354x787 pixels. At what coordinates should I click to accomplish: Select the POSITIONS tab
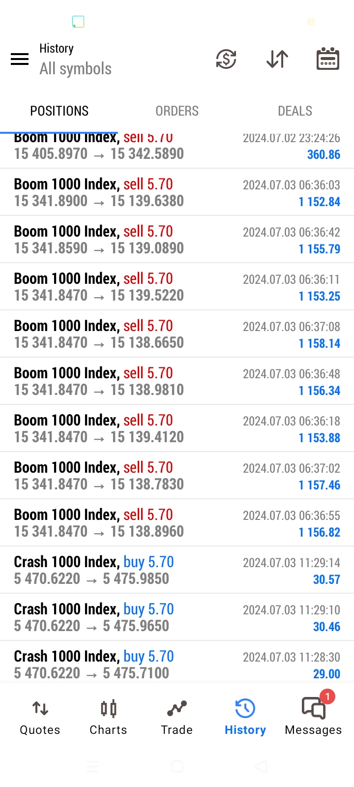[x=59, y=111]
